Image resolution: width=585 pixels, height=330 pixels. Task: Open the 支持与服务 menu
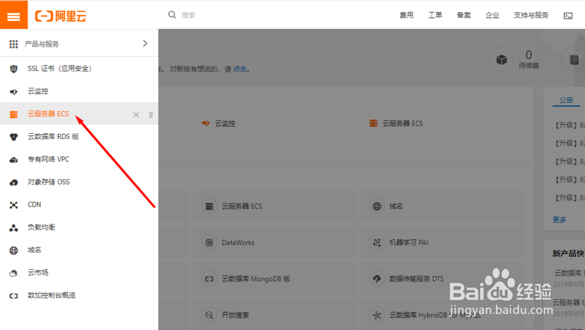(x=531, y=15)
